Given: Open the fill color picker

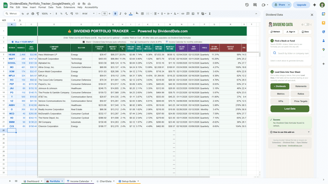Looking at the screenshot, I should click(137, 14).
